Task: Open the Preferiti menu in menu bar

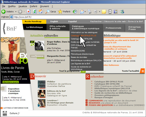Action: point(33,6)
